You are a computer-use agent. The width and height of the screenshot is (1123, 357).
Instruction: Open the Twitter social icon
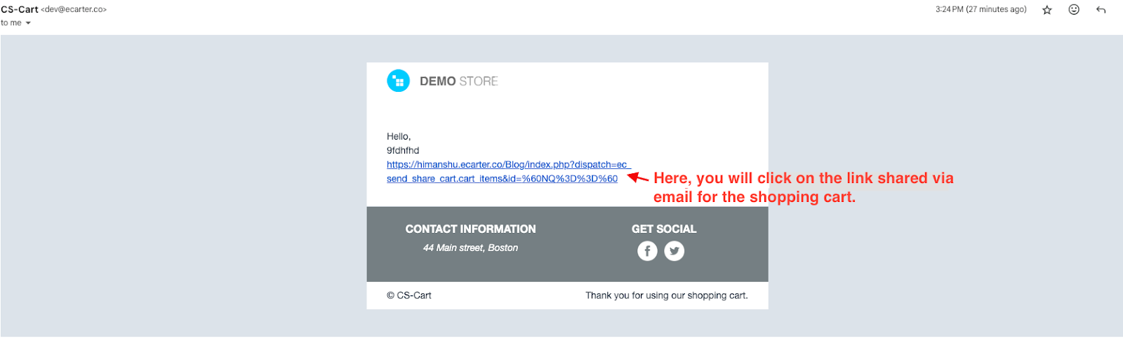point(675,251)
